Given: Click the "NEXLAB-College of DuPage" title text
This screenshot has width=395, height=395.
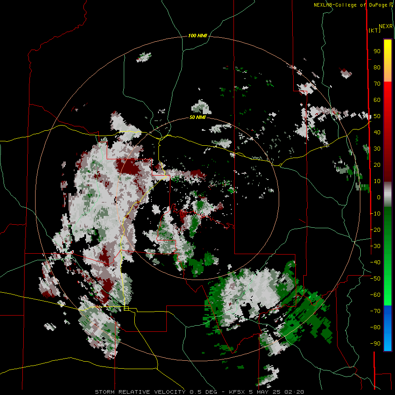Looking at the screenshot, I should pos(350,5).
